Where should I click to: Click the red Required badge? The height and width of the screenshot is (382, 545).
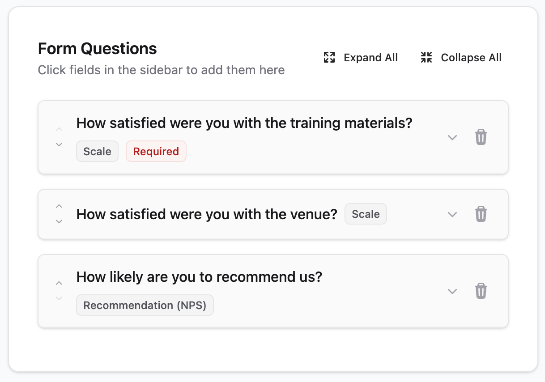click(156, 152)
